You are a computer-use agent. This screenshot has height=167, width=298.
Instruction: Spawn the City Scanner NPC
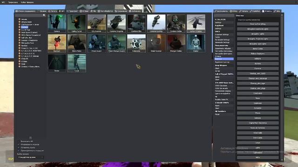click(x=96, y=24)
